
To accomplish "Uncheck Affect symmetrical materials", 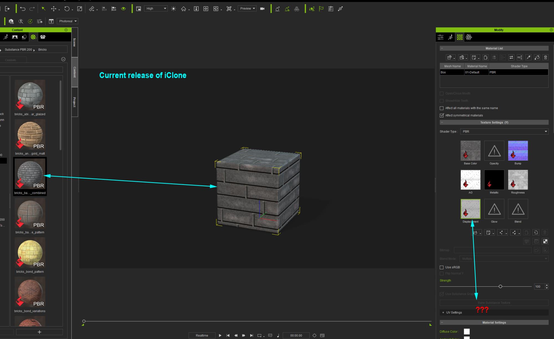I will pyautogui.click(x=442, y=115).
